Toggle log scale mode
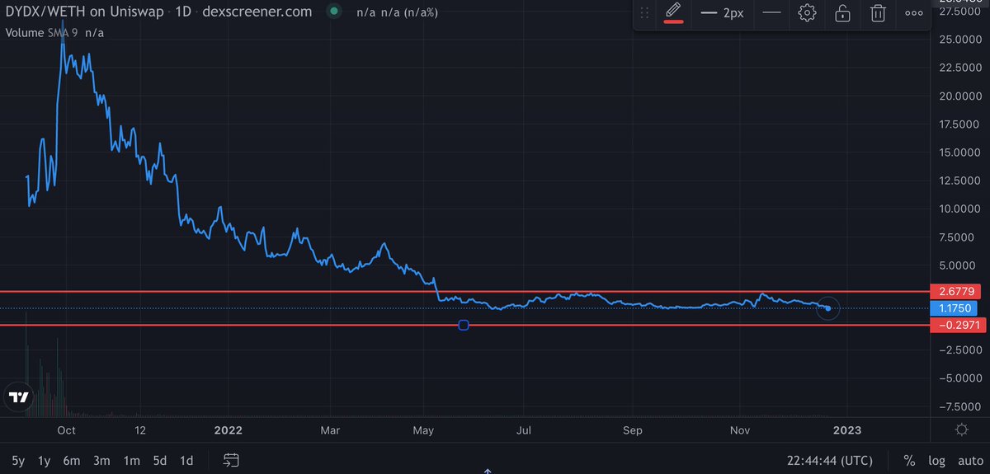990x474 pixels. [936, 460]
